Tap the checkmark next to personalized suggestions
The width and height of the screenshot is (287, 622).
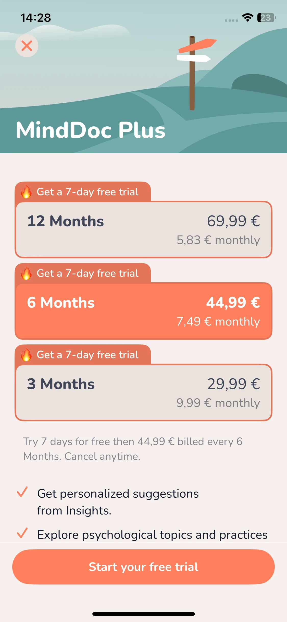pyautogui.click(x=22, y=492)
